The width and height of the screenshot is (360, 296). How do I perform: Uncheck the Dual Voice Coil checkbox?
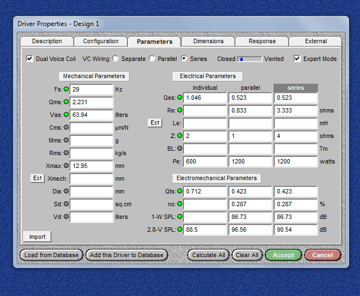(x=29, y=59)
